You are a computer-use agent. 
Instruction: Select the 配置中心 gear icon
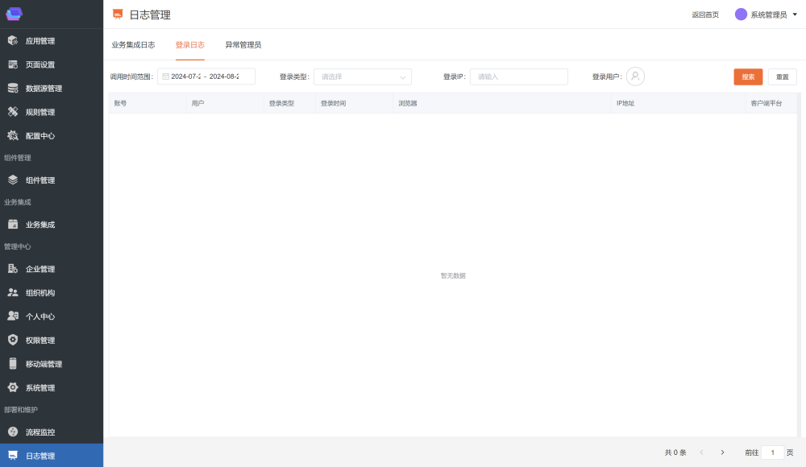[13, 136]
